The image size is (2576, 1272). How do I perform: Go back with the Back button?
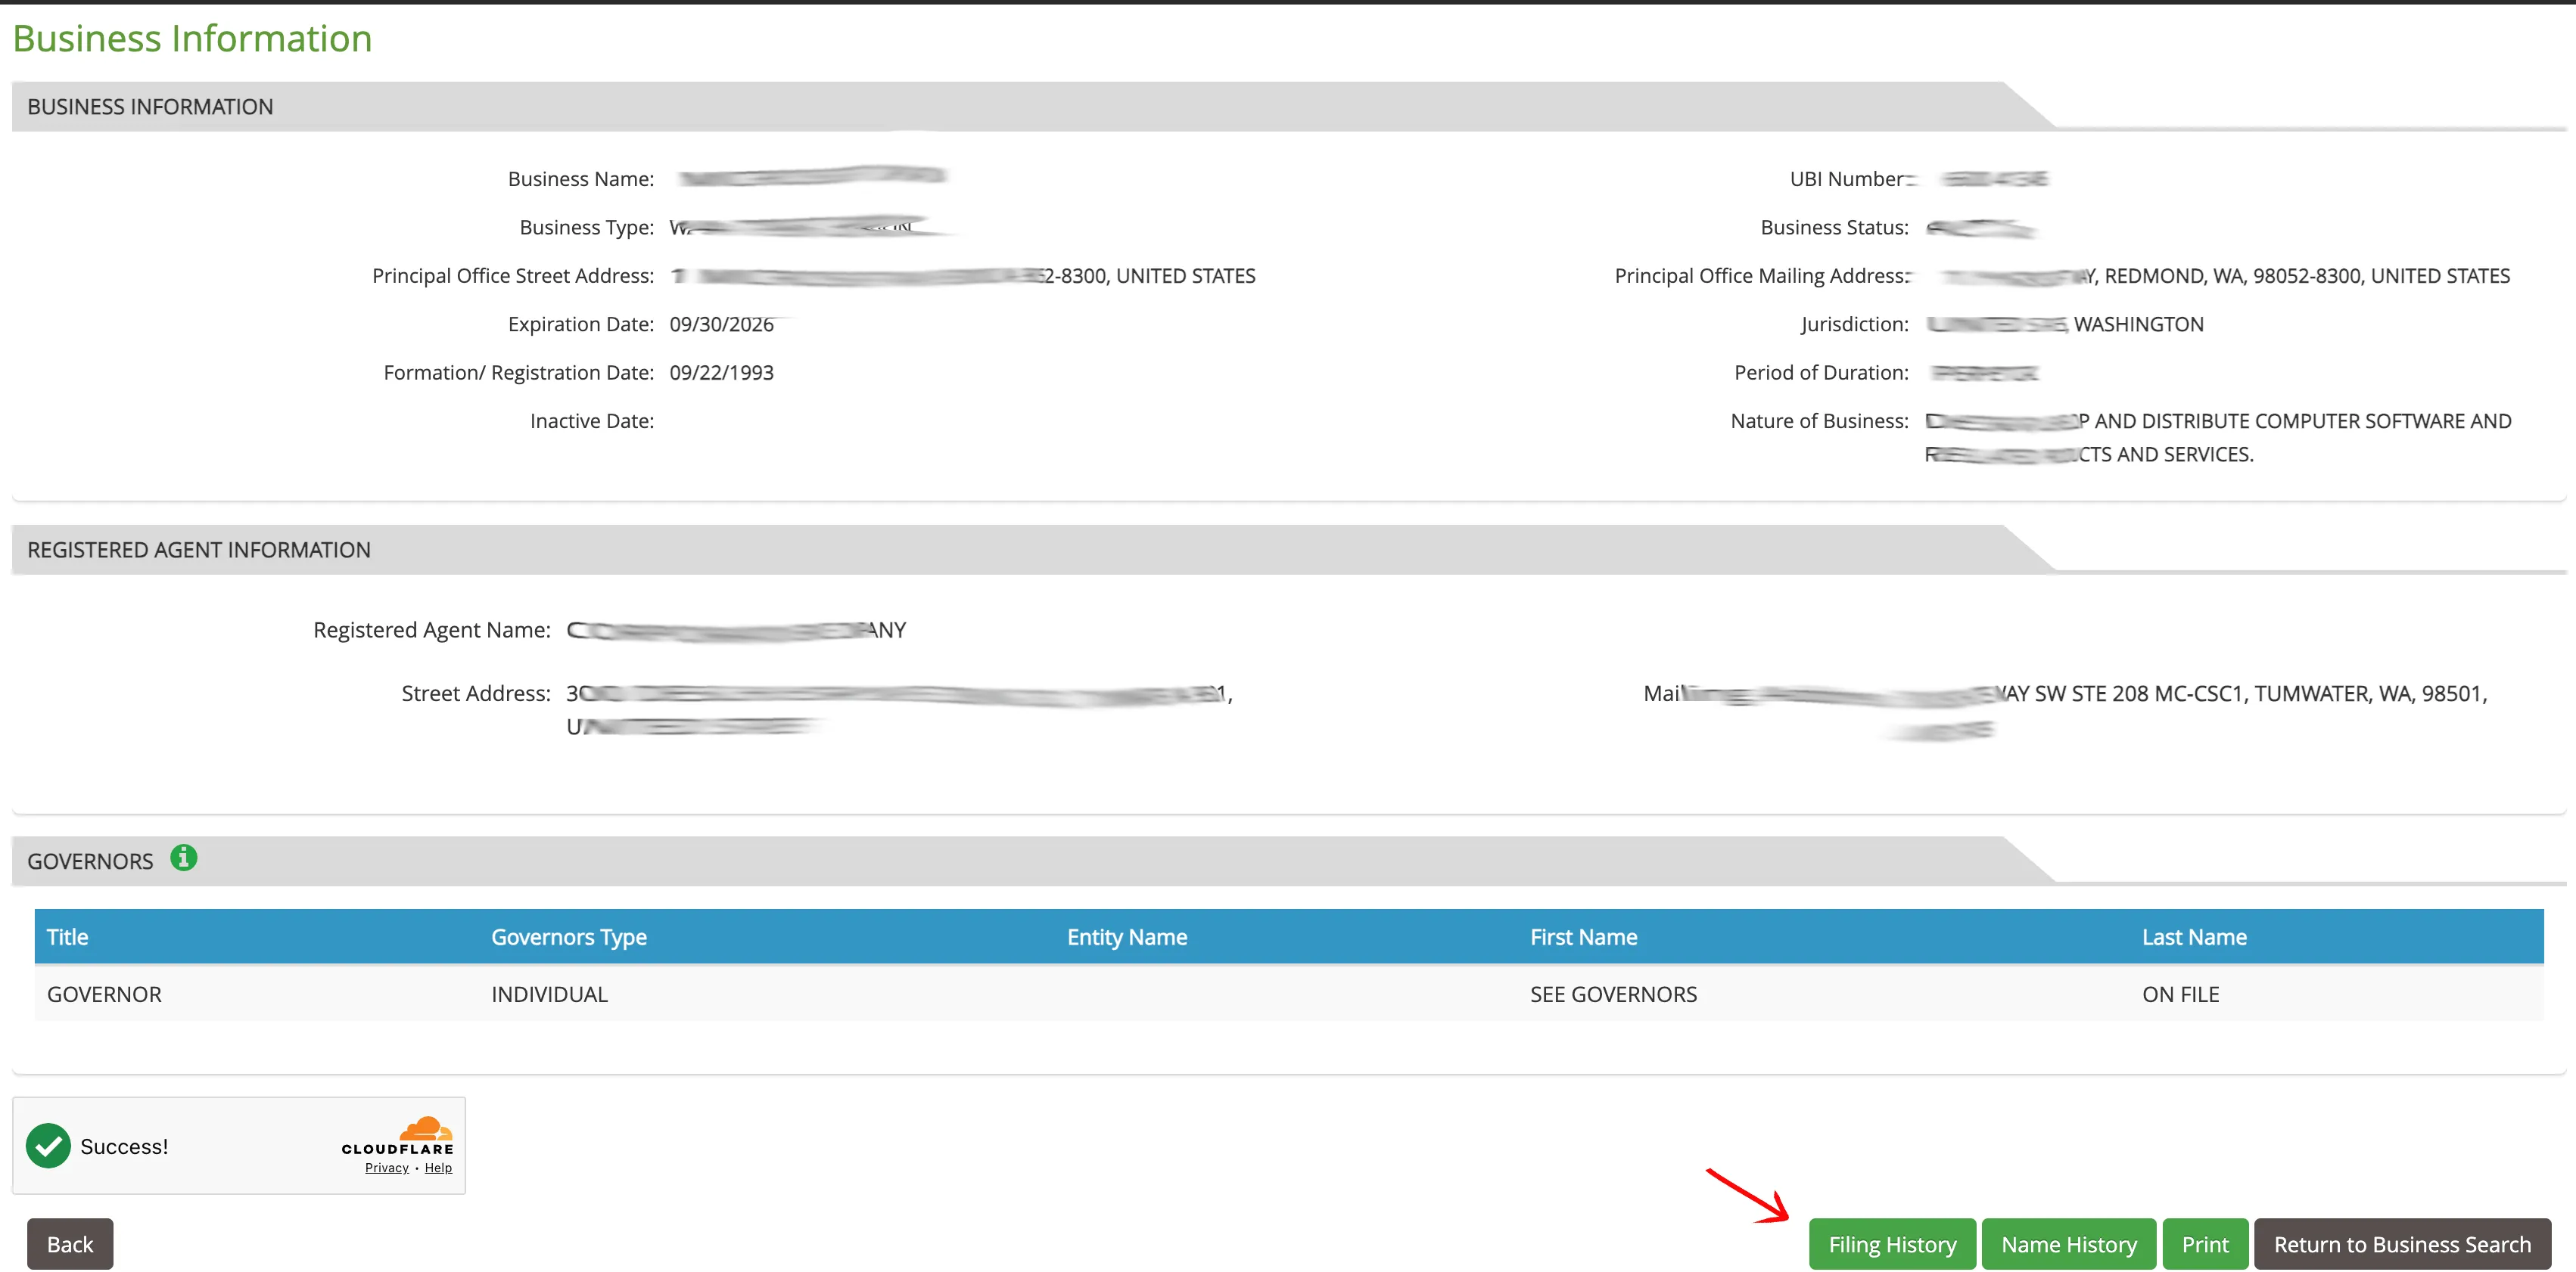coord(70,1244)
